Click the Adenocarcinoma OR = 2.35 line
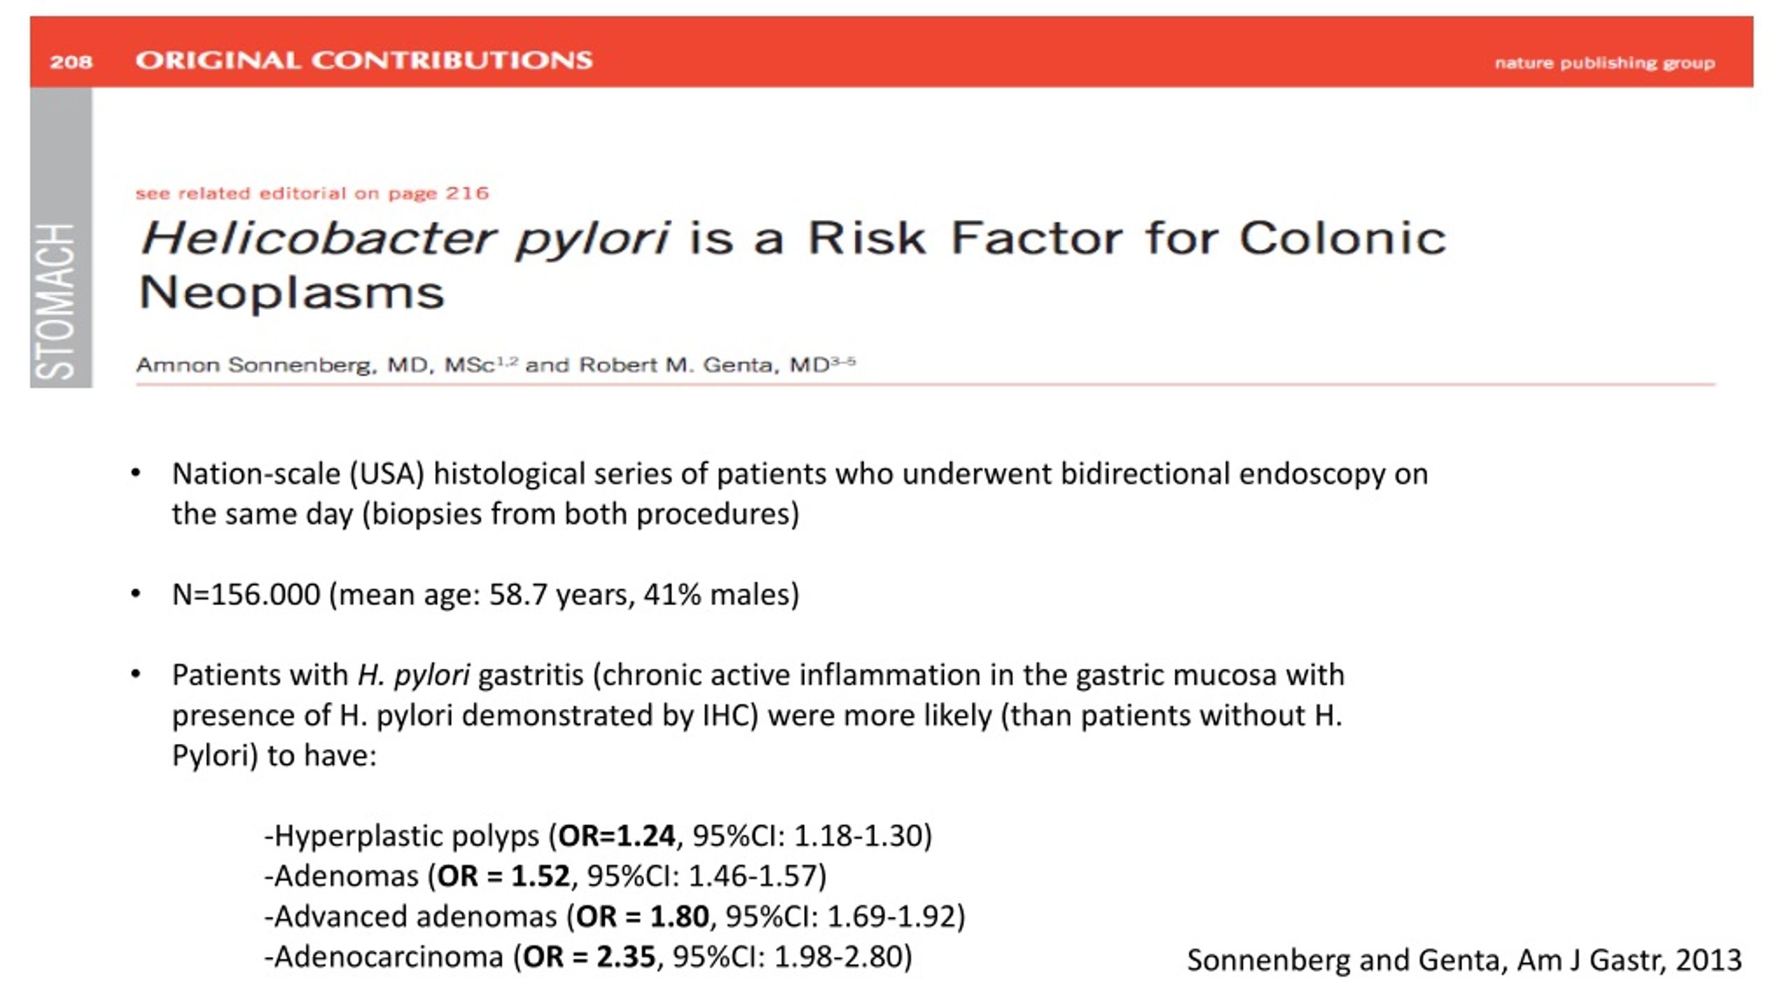 [588, 957]
